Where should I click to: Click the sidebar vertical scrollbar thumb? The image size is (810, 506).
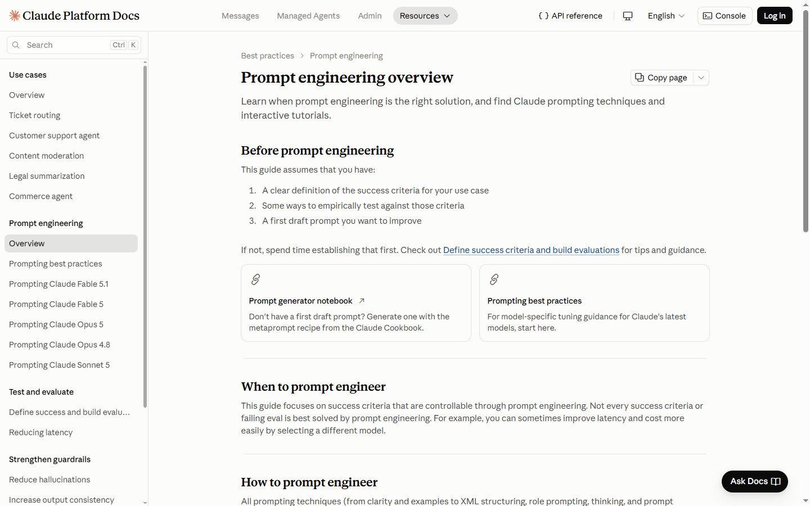click(145, 236)
